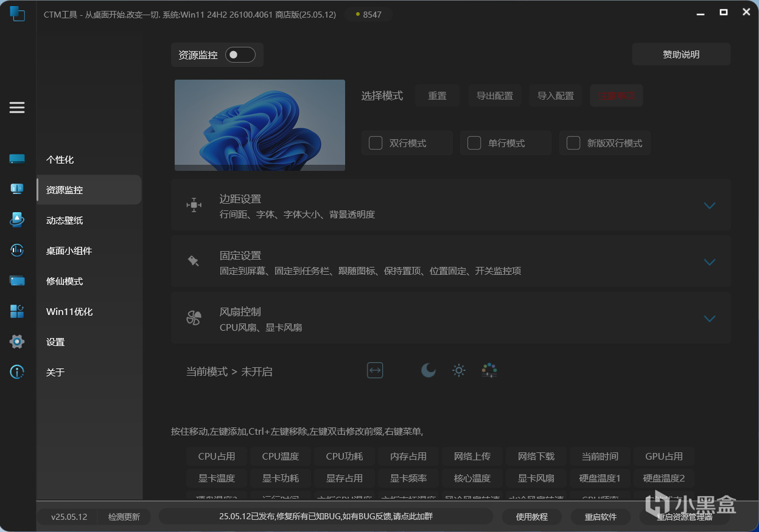Toggle the 资源监控 switch on
759x532 pixels.
[240, 55]
